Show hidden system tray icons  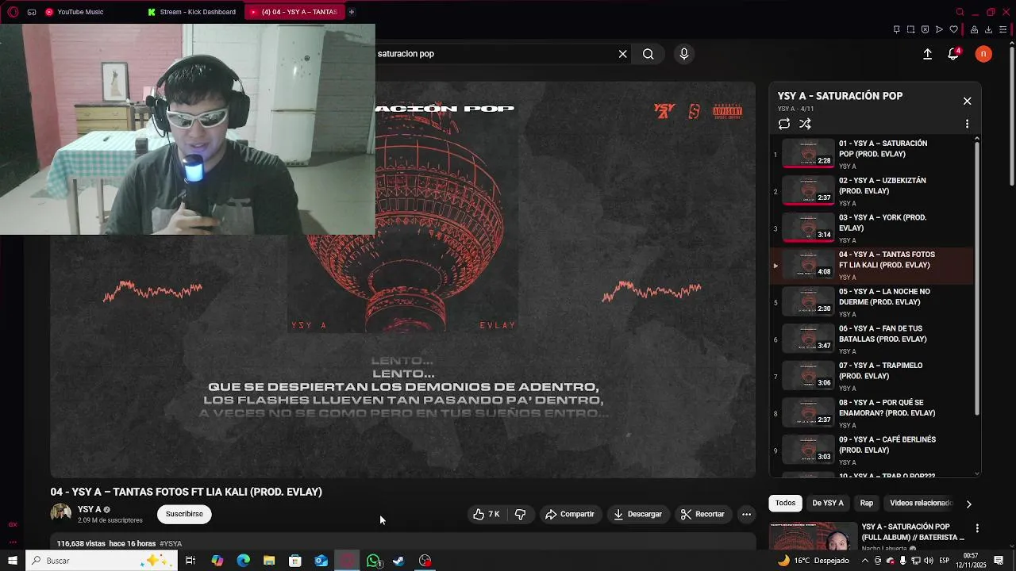click(x=865, y=561)
